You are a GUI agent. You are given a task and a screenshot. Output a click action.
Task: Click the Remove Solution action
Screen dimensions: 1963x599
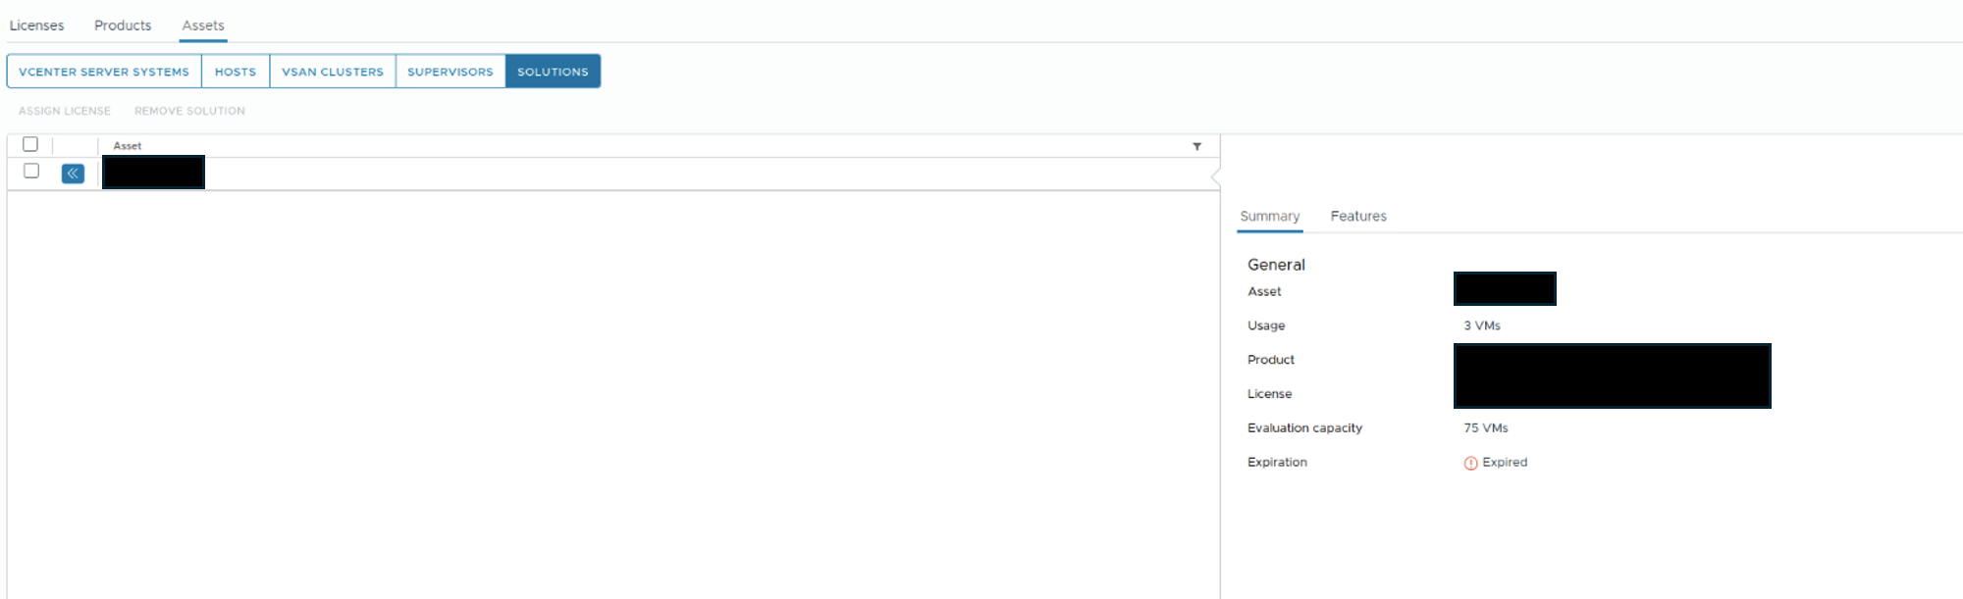[190, 111]
